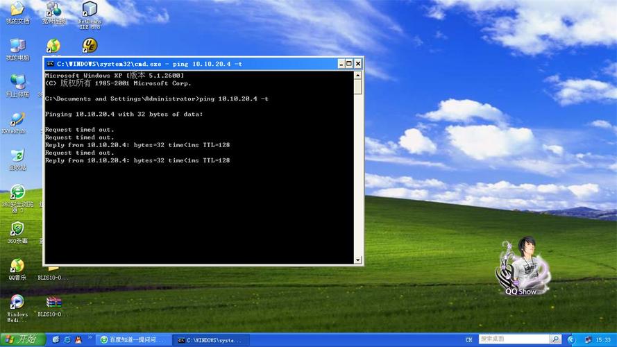The height and width of the screenshot is (347, 617).
Task: Click the last 'Reply from 10.10.20.4' line
Action: pyautogui.click(x=137, y=160)
